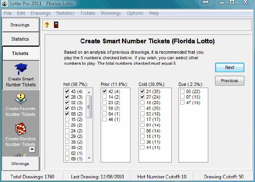
Task: Open the Help menu
Action: (154, 13)
